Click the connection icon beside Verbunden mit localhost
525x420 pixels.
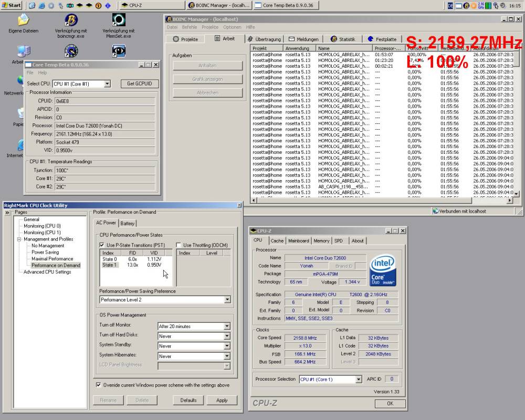click(x=435, y=211)
